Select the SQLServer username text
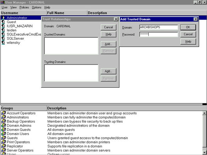This screenshot has width=207, height=155. click(x=15, y=39)
